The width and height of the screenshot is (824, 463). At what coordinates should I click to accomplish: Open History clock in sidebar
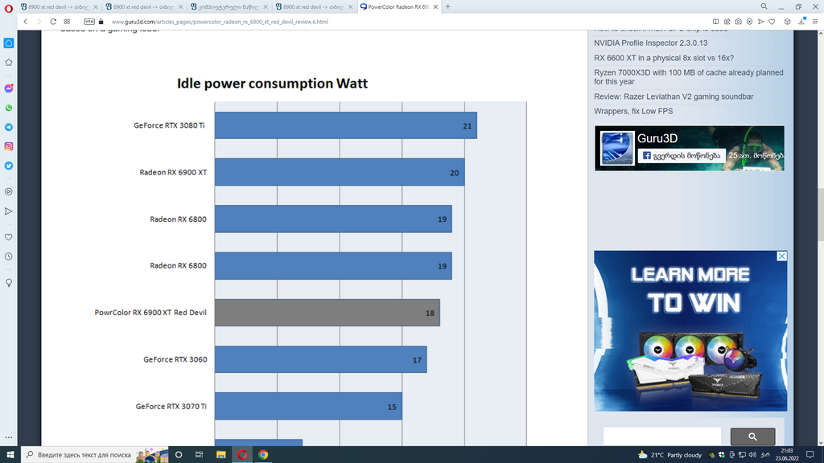pos(8,256)
